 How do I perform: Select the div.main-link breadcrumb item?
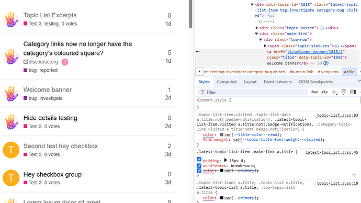coord(301,72)
